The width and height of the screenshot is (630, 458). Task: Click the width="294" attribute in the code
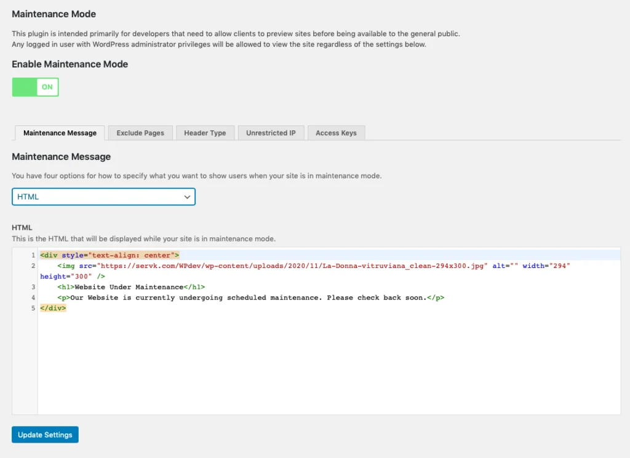(546, 266)
